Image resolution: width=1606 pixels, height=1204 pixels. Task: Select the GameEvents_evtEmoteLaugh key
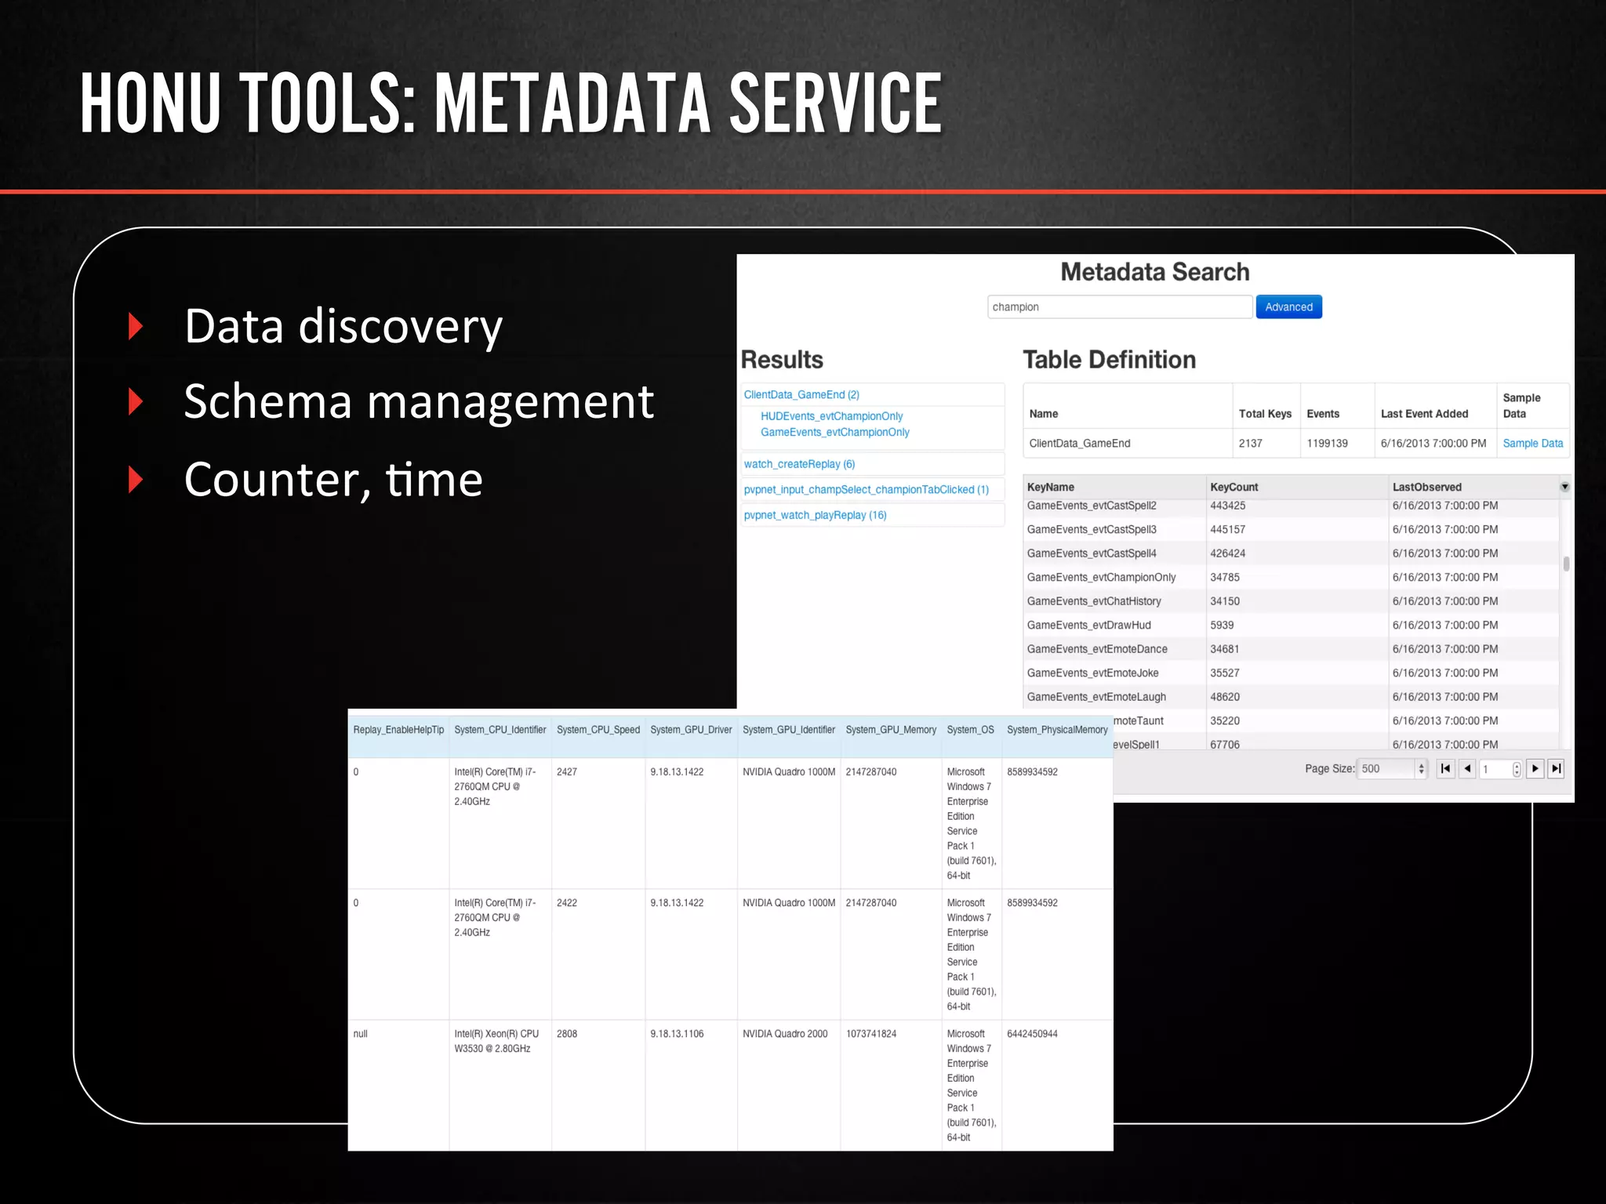1095,697
